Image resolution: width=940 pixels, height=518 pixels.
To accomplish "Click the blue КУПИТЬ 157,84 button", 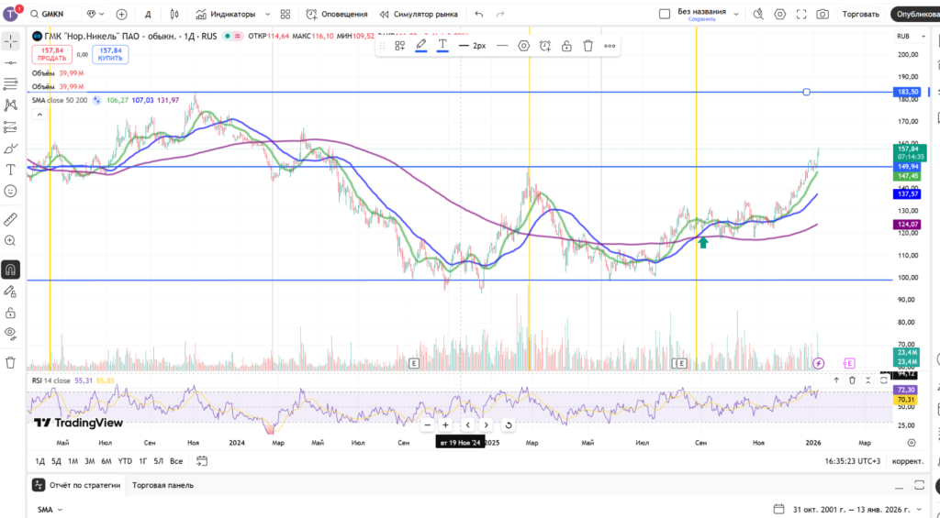I will 110,54.
